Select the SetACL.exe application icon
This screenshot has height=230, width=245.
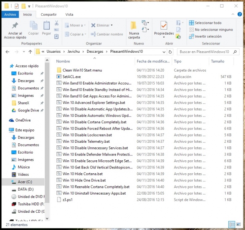[59, 77]
